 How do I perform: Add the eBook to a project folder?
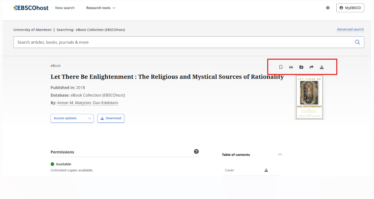(x=301, y=67)
